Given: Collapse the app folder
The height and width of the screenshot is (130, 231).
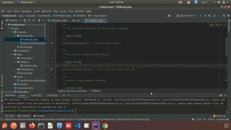Looking at the screenshot, I should point(9,28).
